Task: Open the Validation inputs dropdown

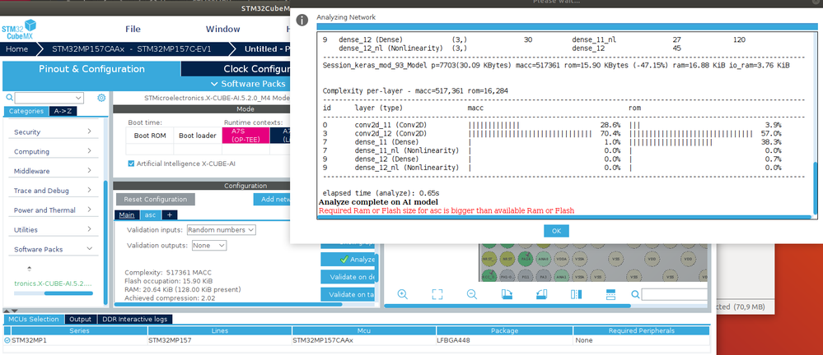Action: 221,230
